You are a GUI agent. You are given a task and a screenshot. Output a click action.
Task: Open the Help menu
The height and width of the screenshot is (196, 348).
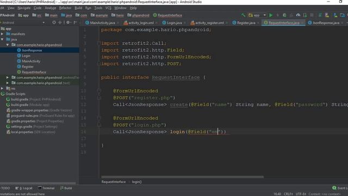pyautogui.click(x=133, y=8)
